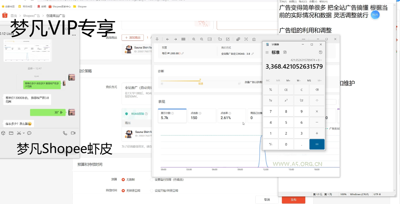Pin the image viewer window
The width and height of the screenshot is (400, 204).
pos(157,39)
